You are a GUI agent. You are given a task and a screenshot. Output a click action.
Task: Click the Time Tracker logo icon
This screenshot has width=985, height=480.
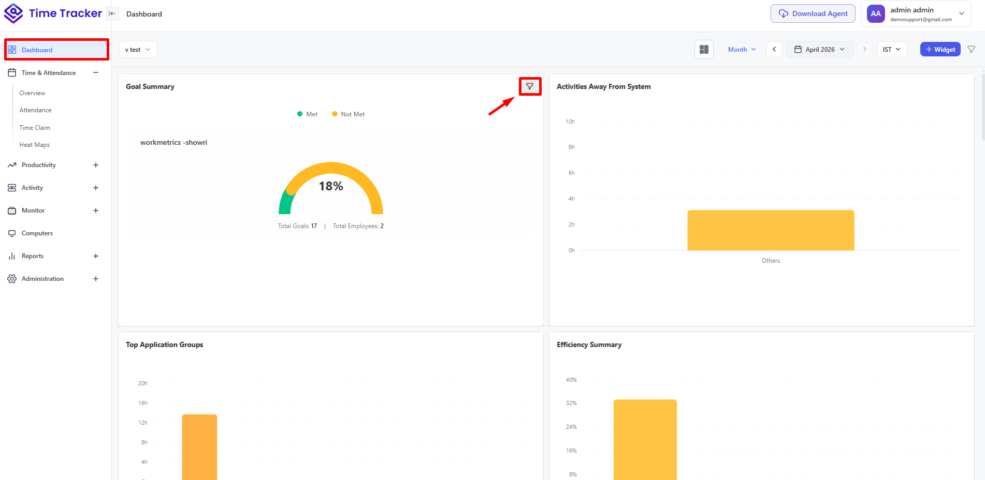pos(13,13)
